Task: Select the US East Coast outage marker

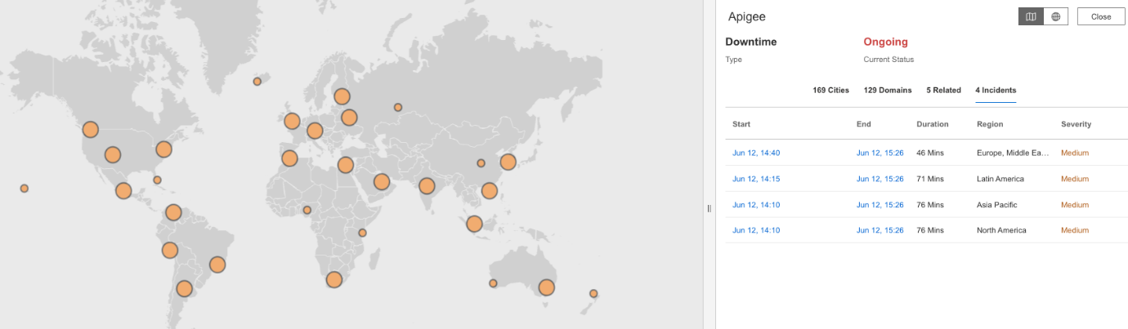Action: pos(163,149)
